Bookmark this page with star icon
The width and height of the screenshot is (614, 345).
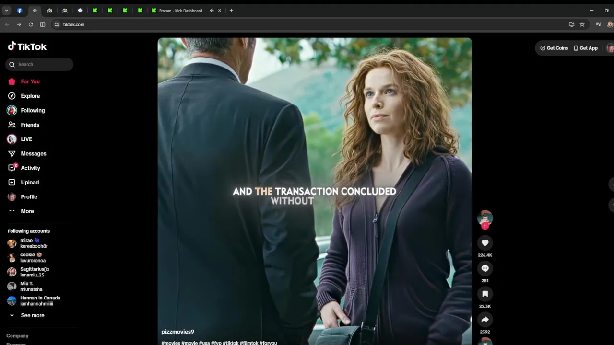pyautogui.click(x=582, y=24)
